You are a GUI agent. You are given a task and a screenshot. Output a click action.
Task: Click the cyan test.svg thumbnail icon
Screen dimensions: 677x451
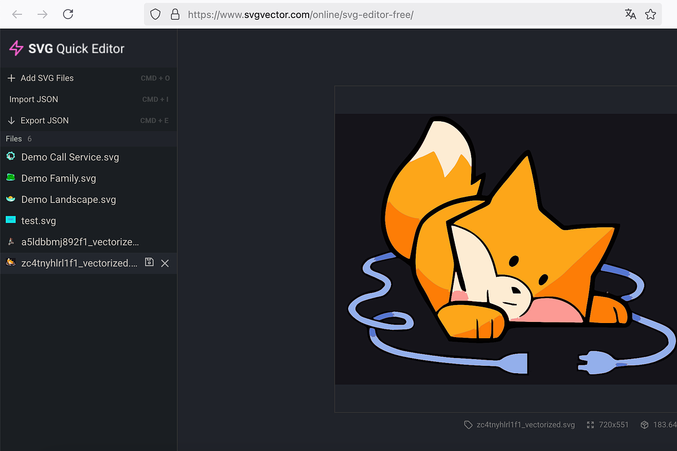[10, 220]
